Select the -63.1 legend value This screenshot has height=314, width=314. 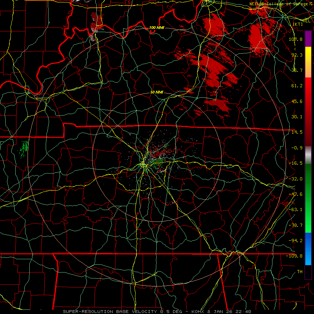(x=296, y=210)
